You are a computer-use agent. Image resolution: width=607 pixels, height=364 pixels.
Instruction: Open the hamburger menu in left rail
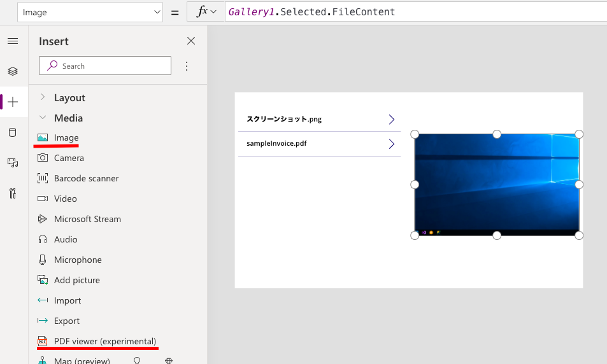point(13,41)
